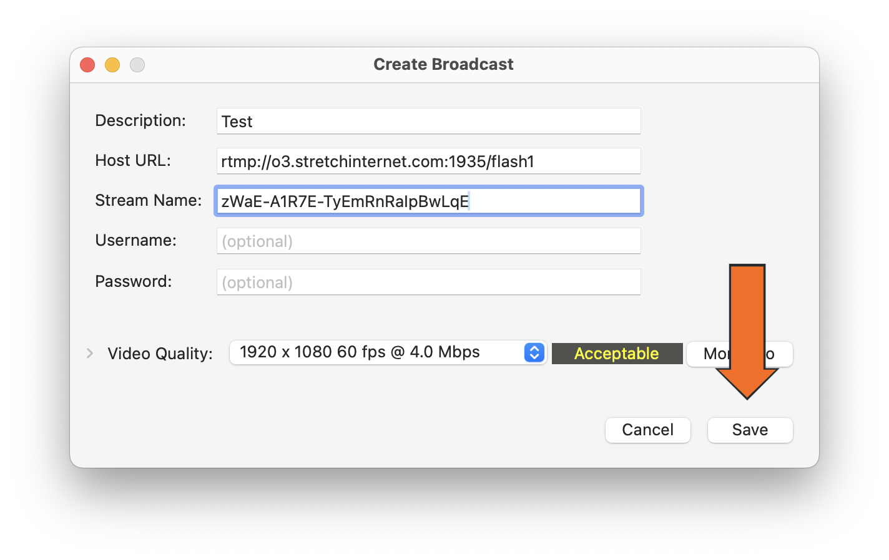Click the yellow minimize traffic light
This screenshot has width=889, height=560.
112,64
